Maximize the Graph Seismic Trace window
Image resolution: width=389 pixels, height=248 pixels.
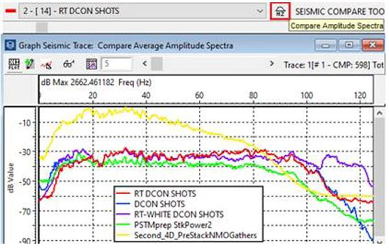[349, 45]
